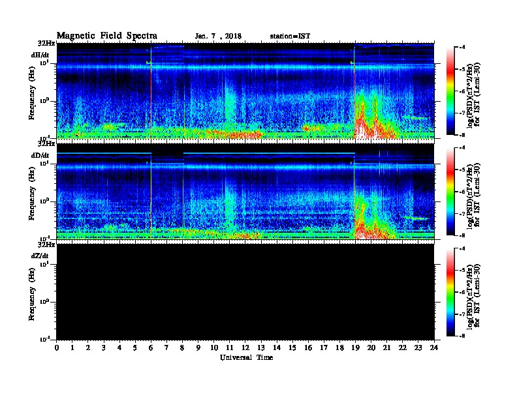Screen dimensions: 517x399
Task: Click hour tick label '19' on time axis
Action: coord(355,348)
